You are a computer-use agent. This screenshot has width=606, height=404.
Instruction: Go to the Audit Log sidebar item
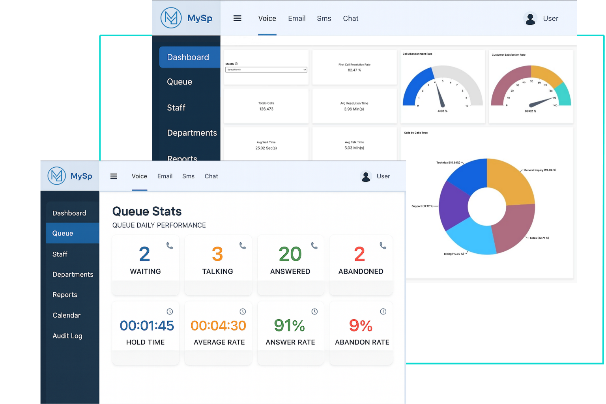click(x=67, y=336)
